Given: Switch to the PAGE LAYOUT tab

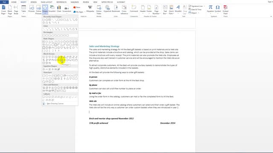Looking at the screenshot, I should (x=46, y=2).
